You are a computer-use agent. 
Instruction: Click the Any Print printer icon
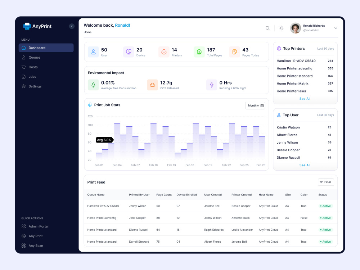point(24,236)
